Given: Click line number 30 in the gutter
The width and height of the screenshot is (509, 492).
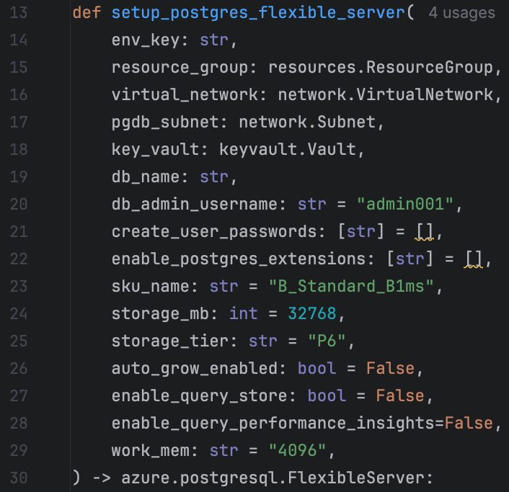Looking at the screenshot, I should coord(19,478).
